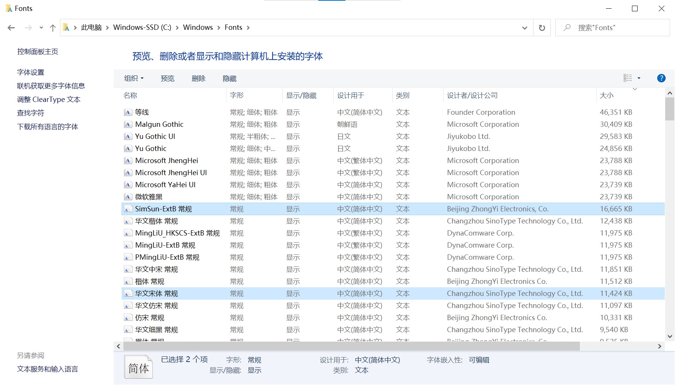Select 微软雅黑 font icon
Viewport: 675px width, 385px height.
[128, 197]
